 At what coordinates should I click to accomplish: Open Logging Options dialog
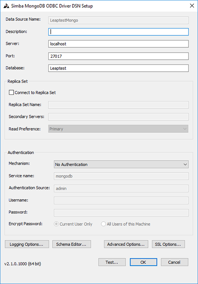(x=27, y=244)
